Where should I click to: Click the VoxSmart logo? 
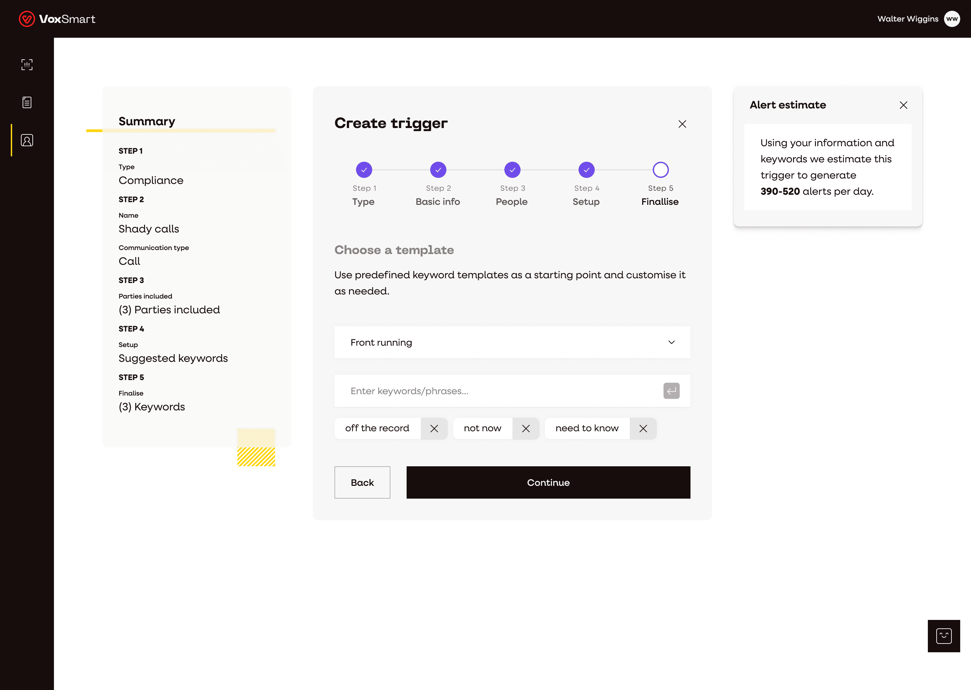57,19
